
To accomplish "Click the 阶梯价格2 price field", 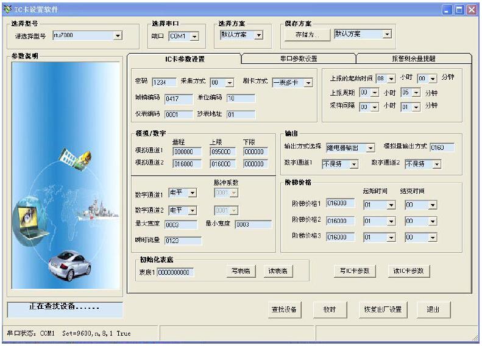I will coord(340,221).
